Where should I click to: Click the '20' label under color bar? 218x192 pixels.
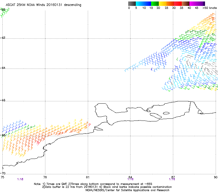pos(158,8)
